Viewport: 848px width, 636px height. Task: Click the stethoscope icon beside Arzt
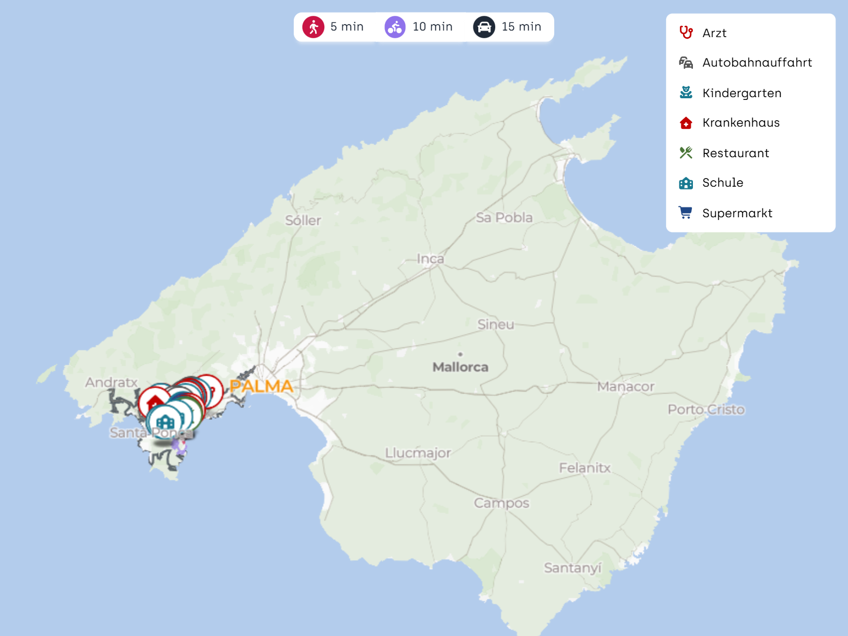pyautogui.click(x=686, y=33)
